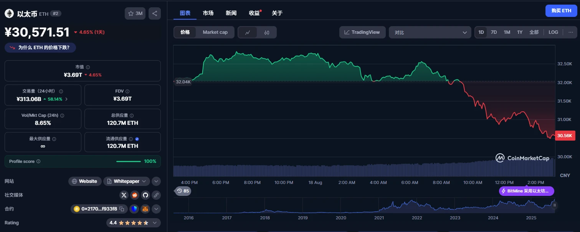This screenshot has width=580, height=232.
Task: Add ETH to MetaMask via fox icon
Action: (145, 209)
